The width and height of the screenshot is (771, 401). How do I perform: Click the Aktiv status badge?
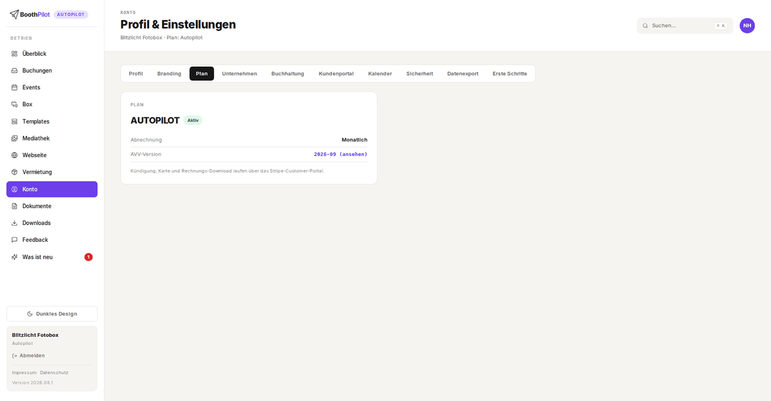click(x=193, y=121)
